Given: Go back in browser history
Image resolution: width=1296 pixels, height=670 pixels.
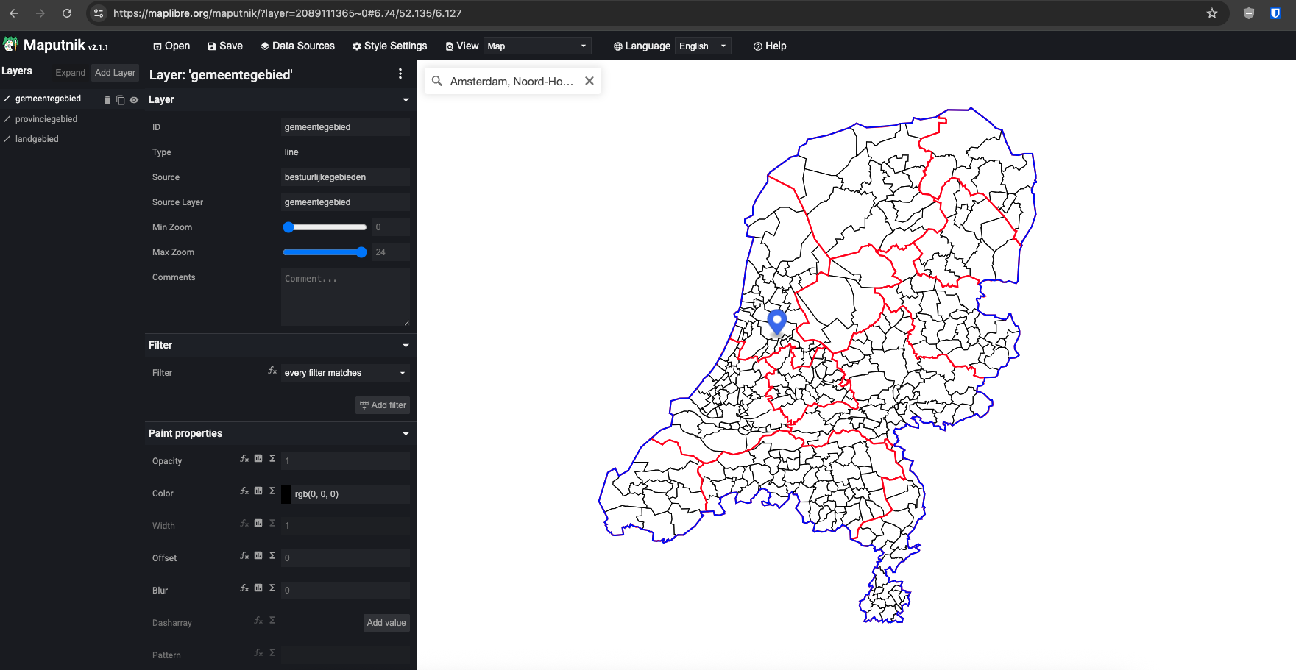Looking at the screenshot, I should pyautogui.click(x=14, y=13).
